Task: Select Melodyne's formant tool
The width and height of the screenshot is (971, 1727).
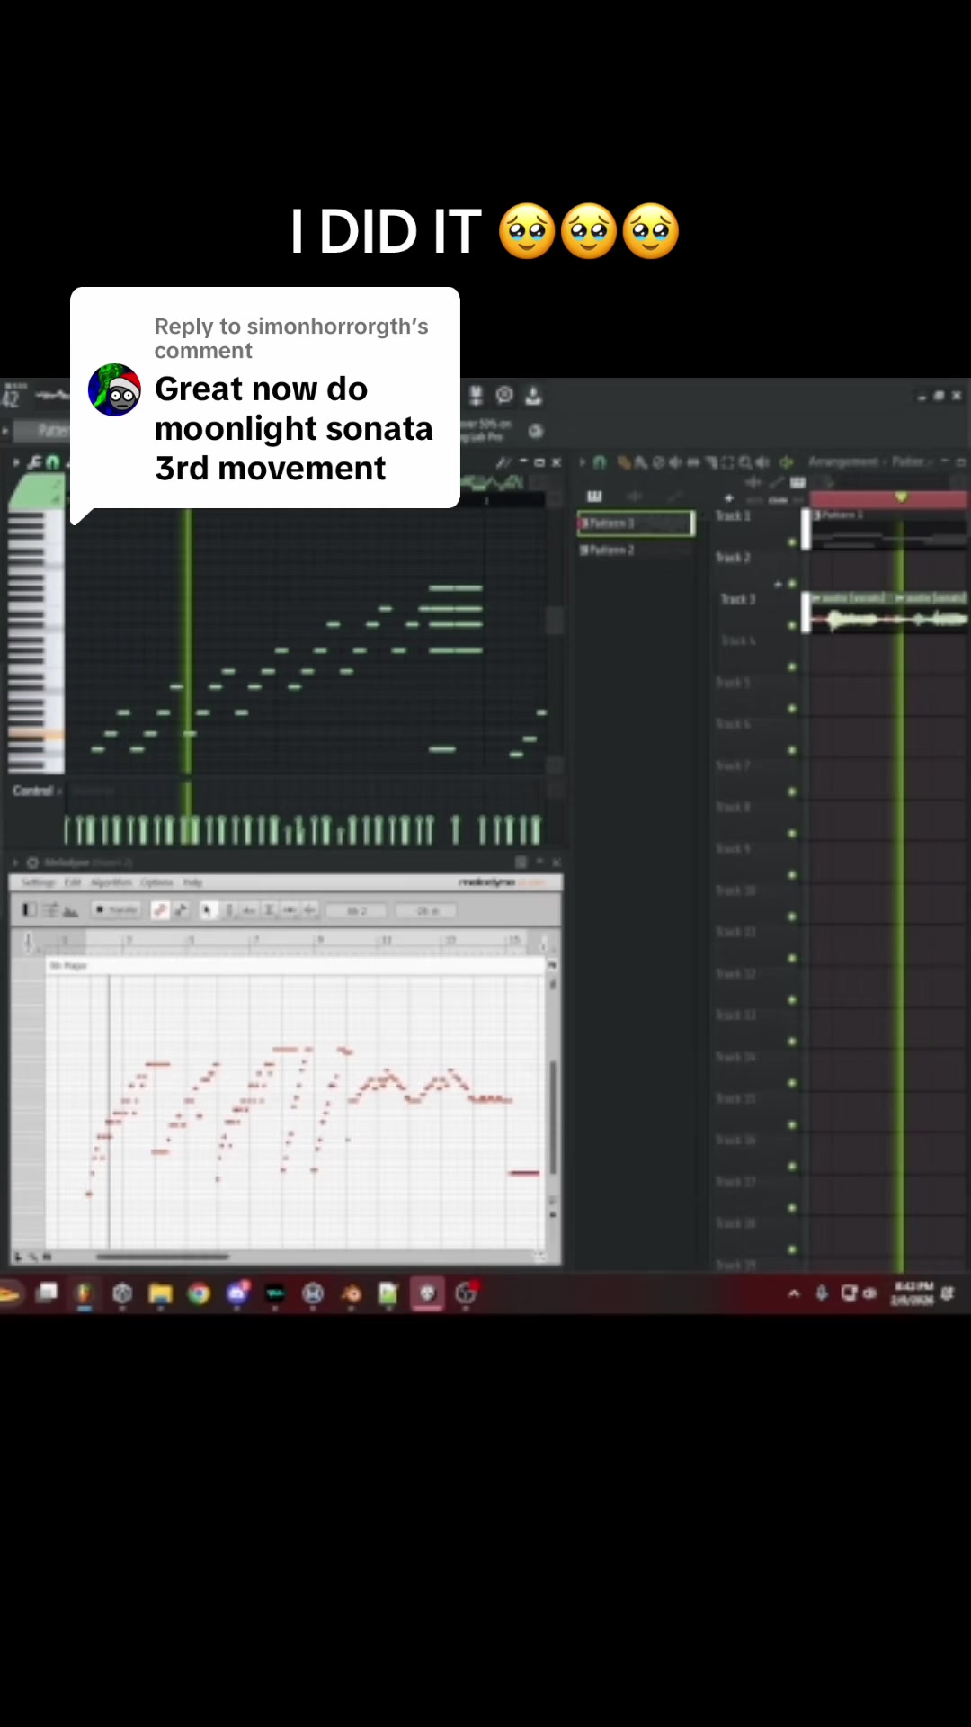Action: (x=249, y=910)
